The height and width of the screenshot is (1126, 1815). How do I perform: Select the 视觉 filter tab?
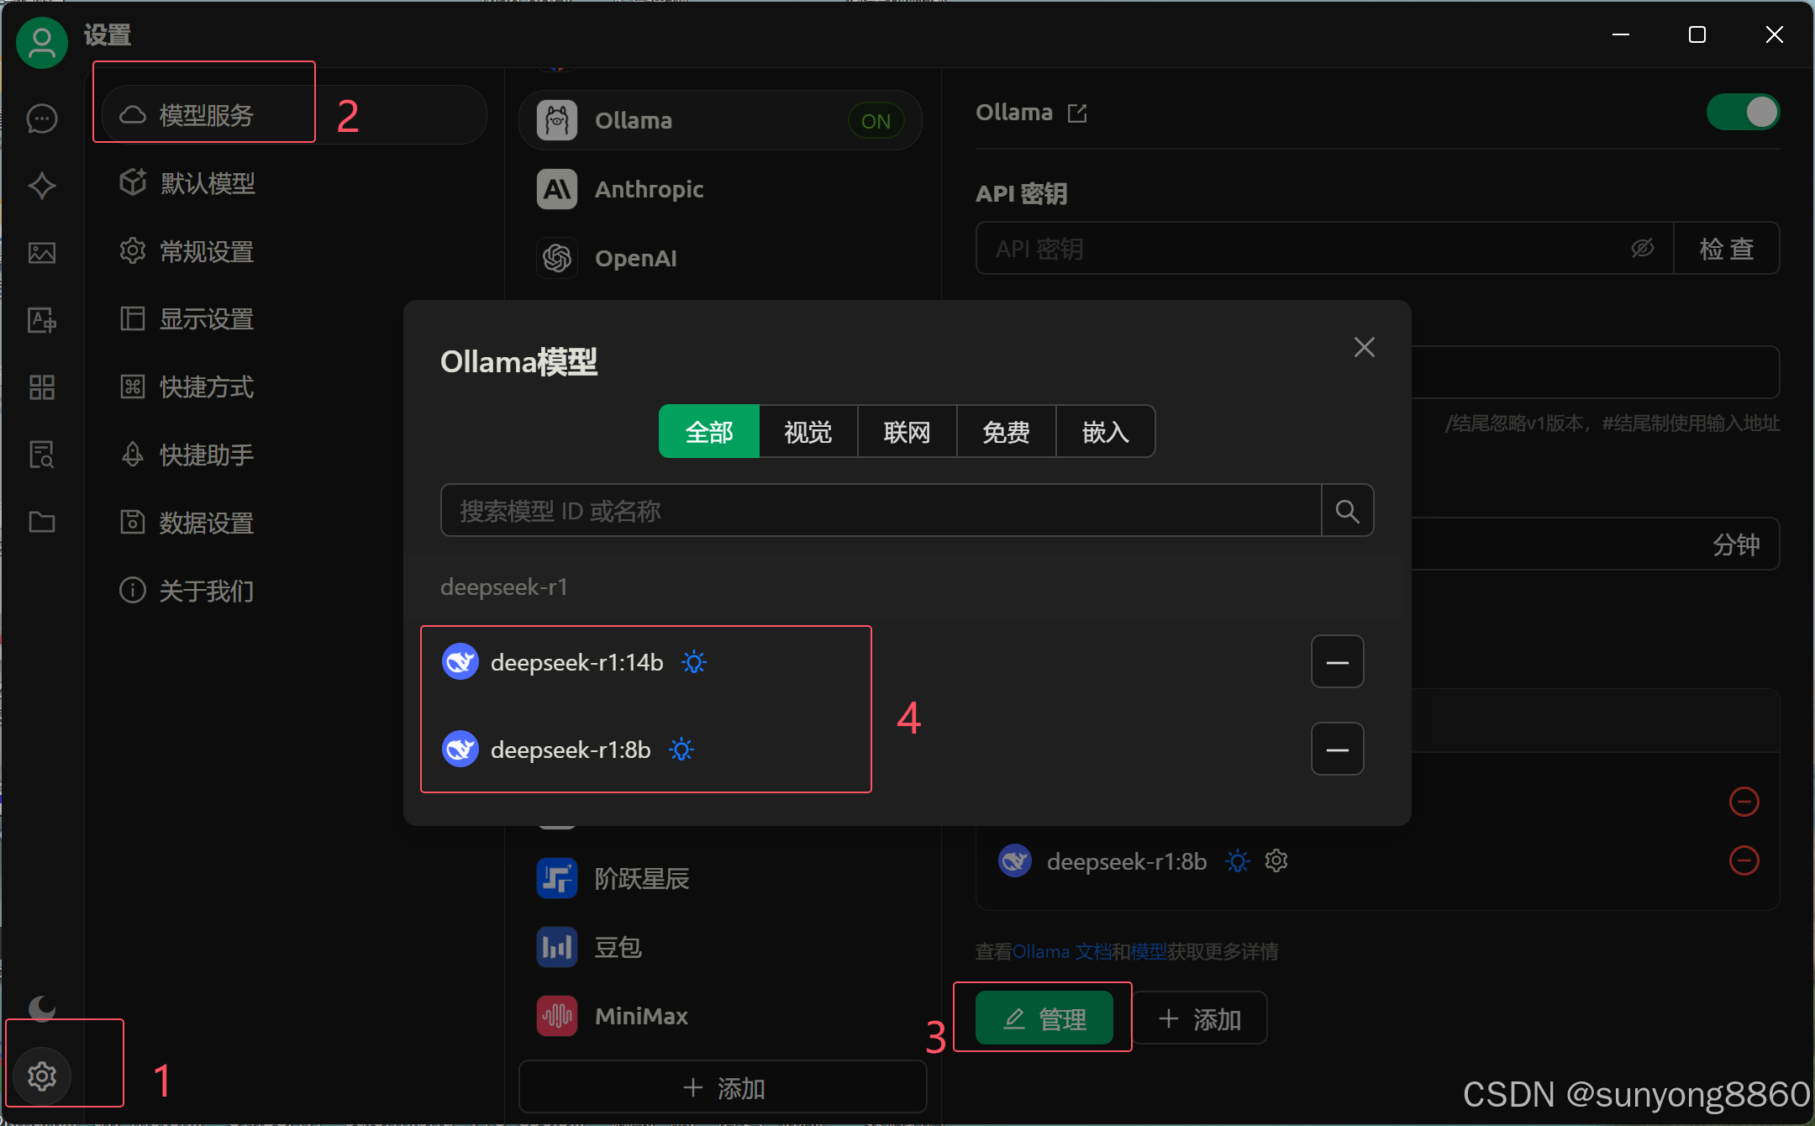click(x=808, y=432)
